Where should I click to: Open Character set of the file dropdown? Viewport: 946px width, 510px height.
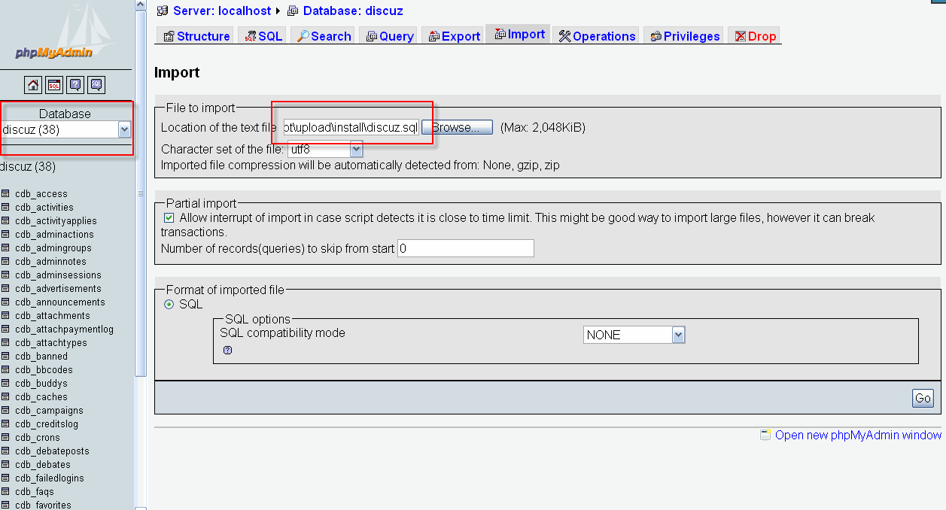coord(324,149)
